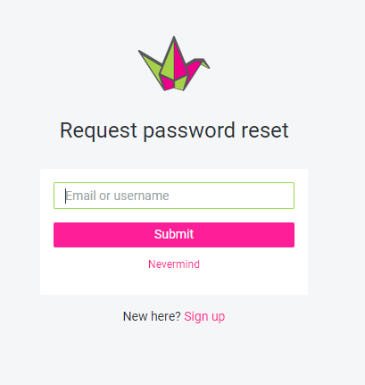Viewport: 365px width, 385px height.
Task: Click the crane logo's pointed beak
Action: [206, 63]
